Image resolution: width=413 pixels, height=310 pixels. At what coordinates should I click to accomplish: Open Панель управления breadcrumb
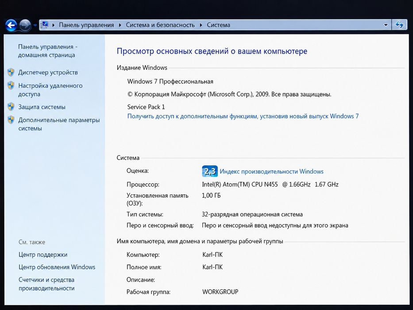[86, 25]
